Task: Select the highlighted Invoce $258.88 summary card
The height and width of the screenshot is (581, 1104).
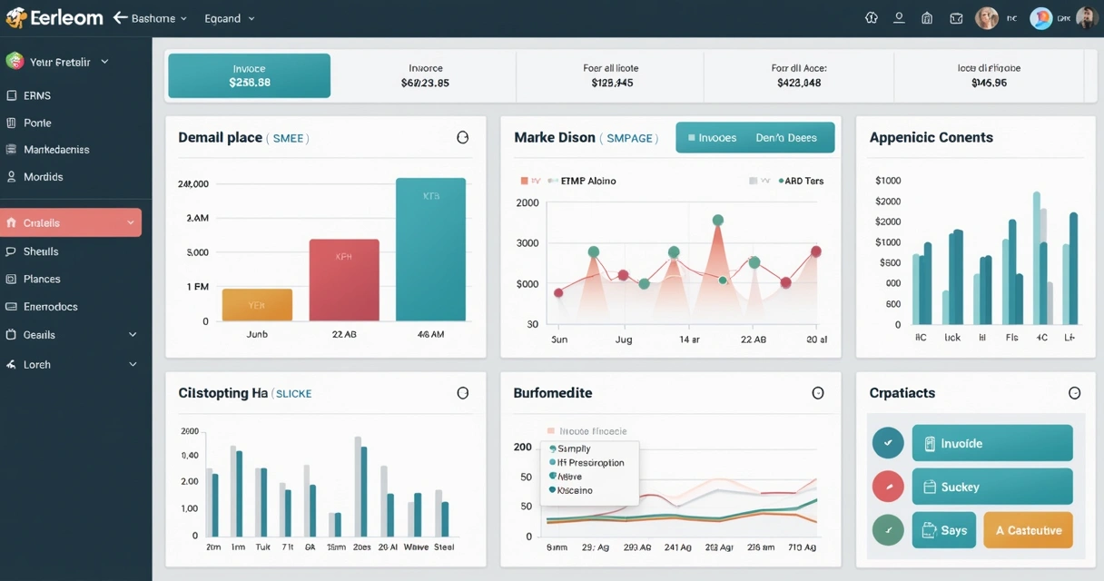Action: point(249,75)
